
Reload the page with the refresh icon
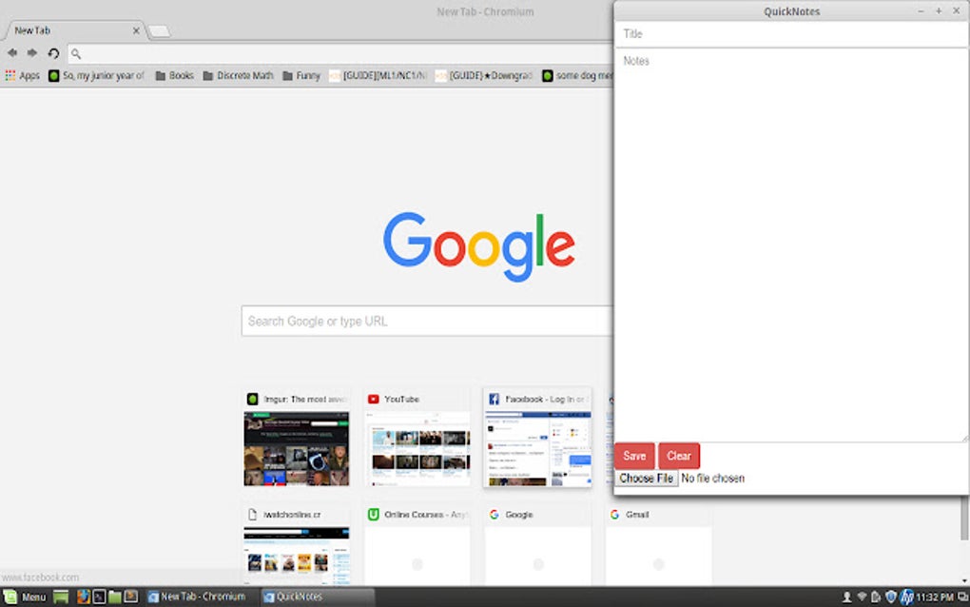click(52, 54)
